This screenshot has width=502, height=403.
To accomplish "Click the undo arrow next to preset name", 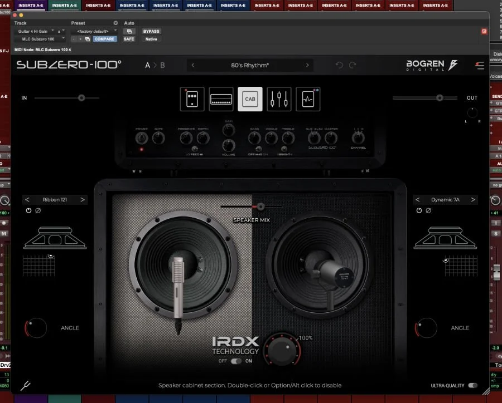I will coord(339,65).
